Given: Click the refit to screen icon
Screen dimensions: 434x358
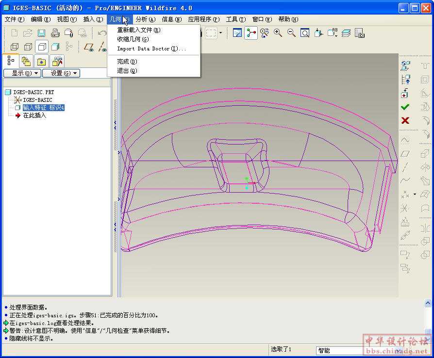Looking at the screenshot, I should [305, 33].
